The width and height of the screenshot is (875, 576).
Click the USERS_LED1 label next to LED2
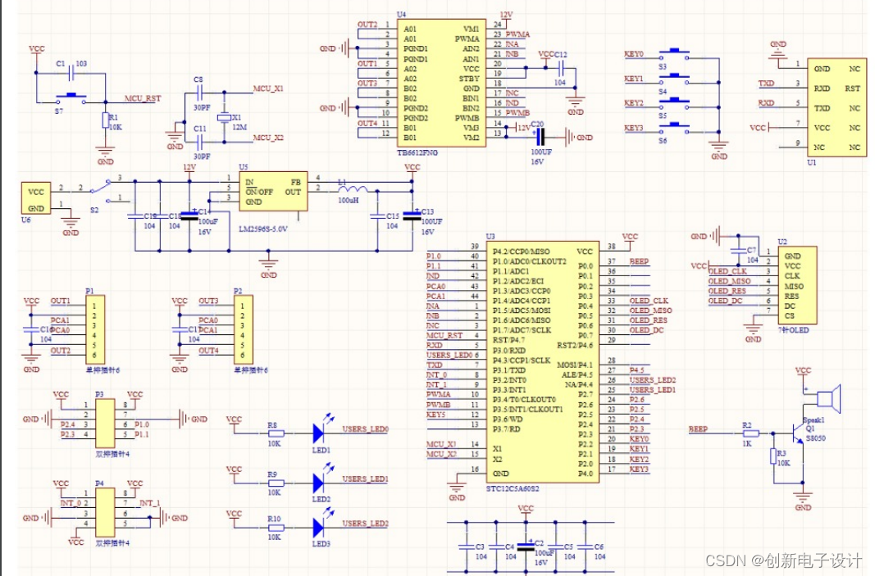(365, 478)
